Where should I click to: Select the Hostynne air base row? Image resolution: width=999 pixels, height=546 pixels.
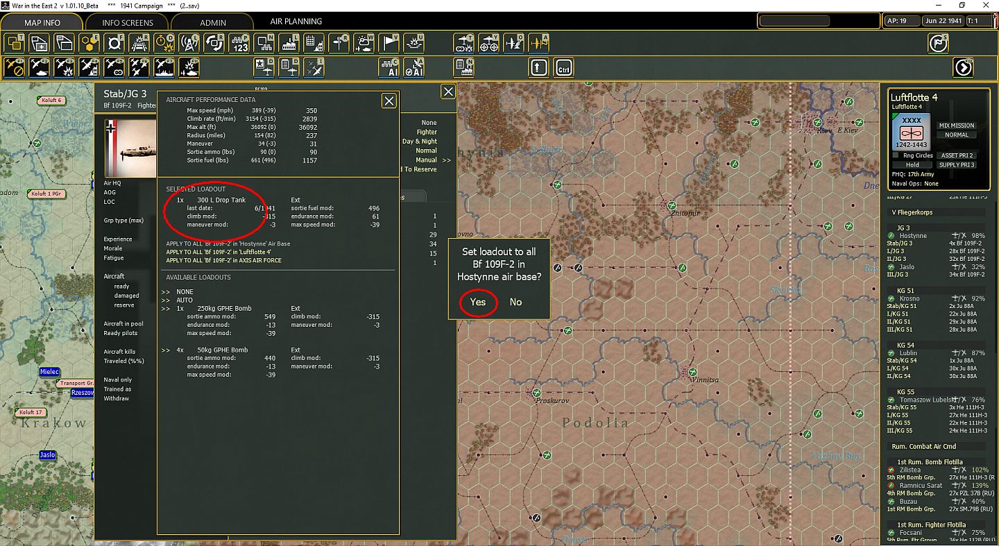pos(937,236)
